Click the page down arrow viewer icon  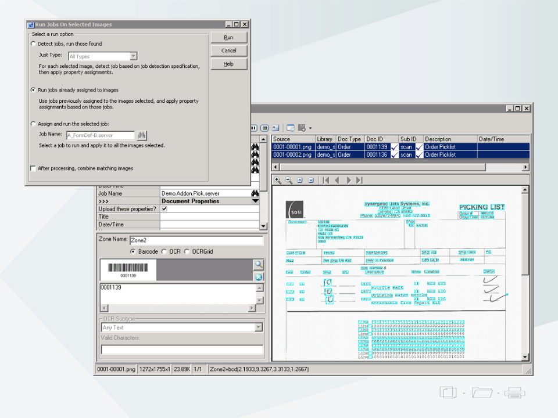(x=310, y=180)
